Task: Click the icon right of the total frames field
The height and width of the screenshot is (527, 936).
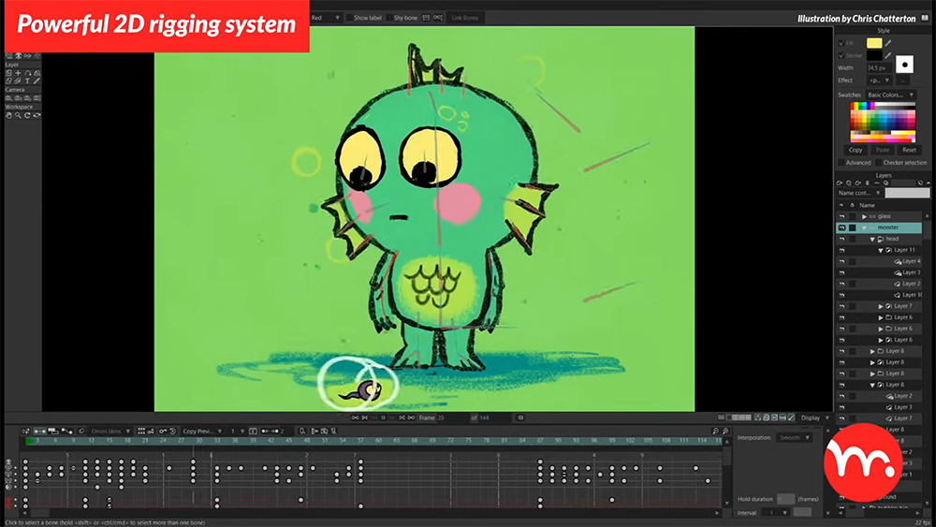Action: (519, 417)
